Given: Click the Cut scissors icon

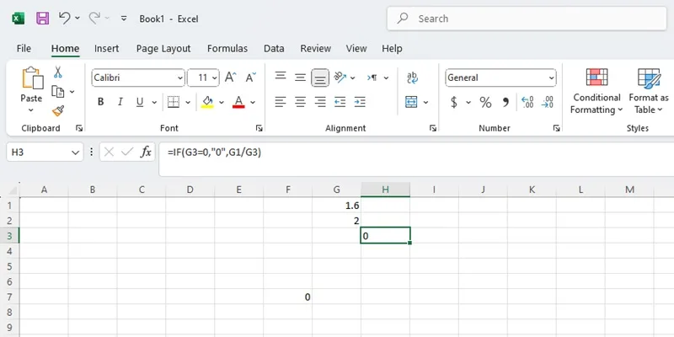Looking at the screenshot, I should click(x=57, y=72).
